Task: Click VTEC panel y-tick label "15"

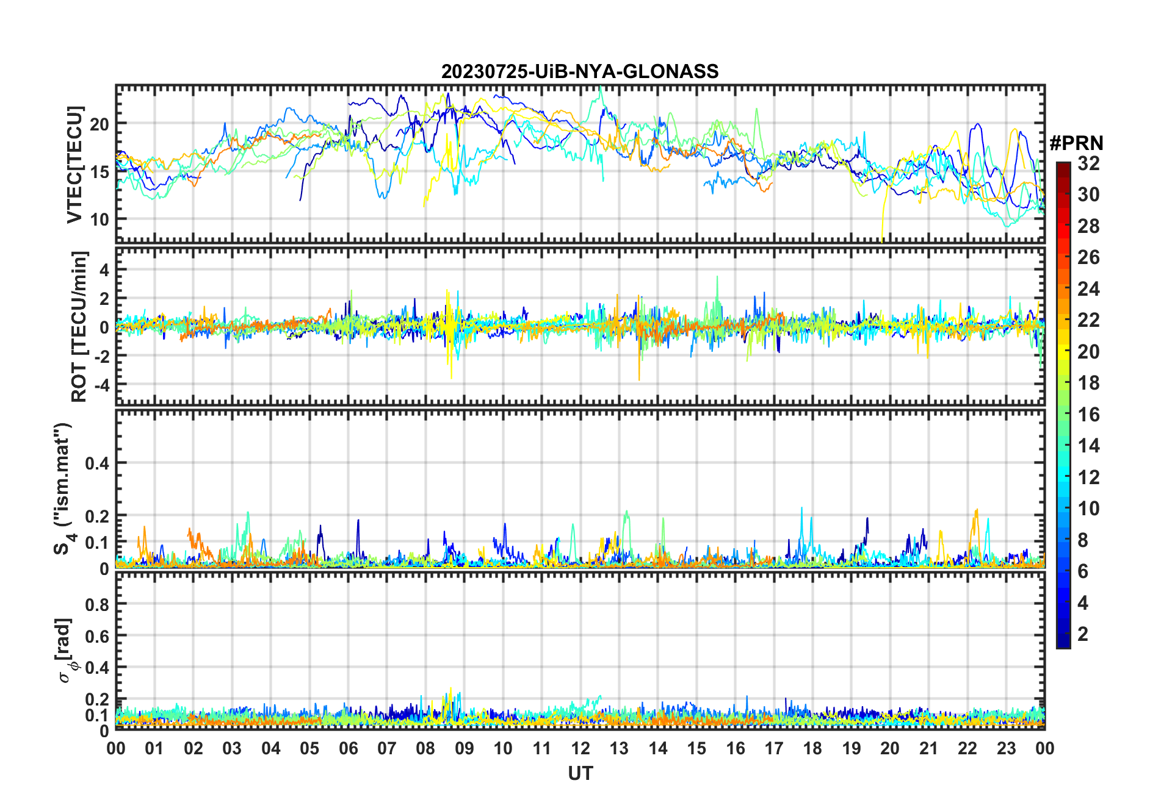Action: [99, 172]
